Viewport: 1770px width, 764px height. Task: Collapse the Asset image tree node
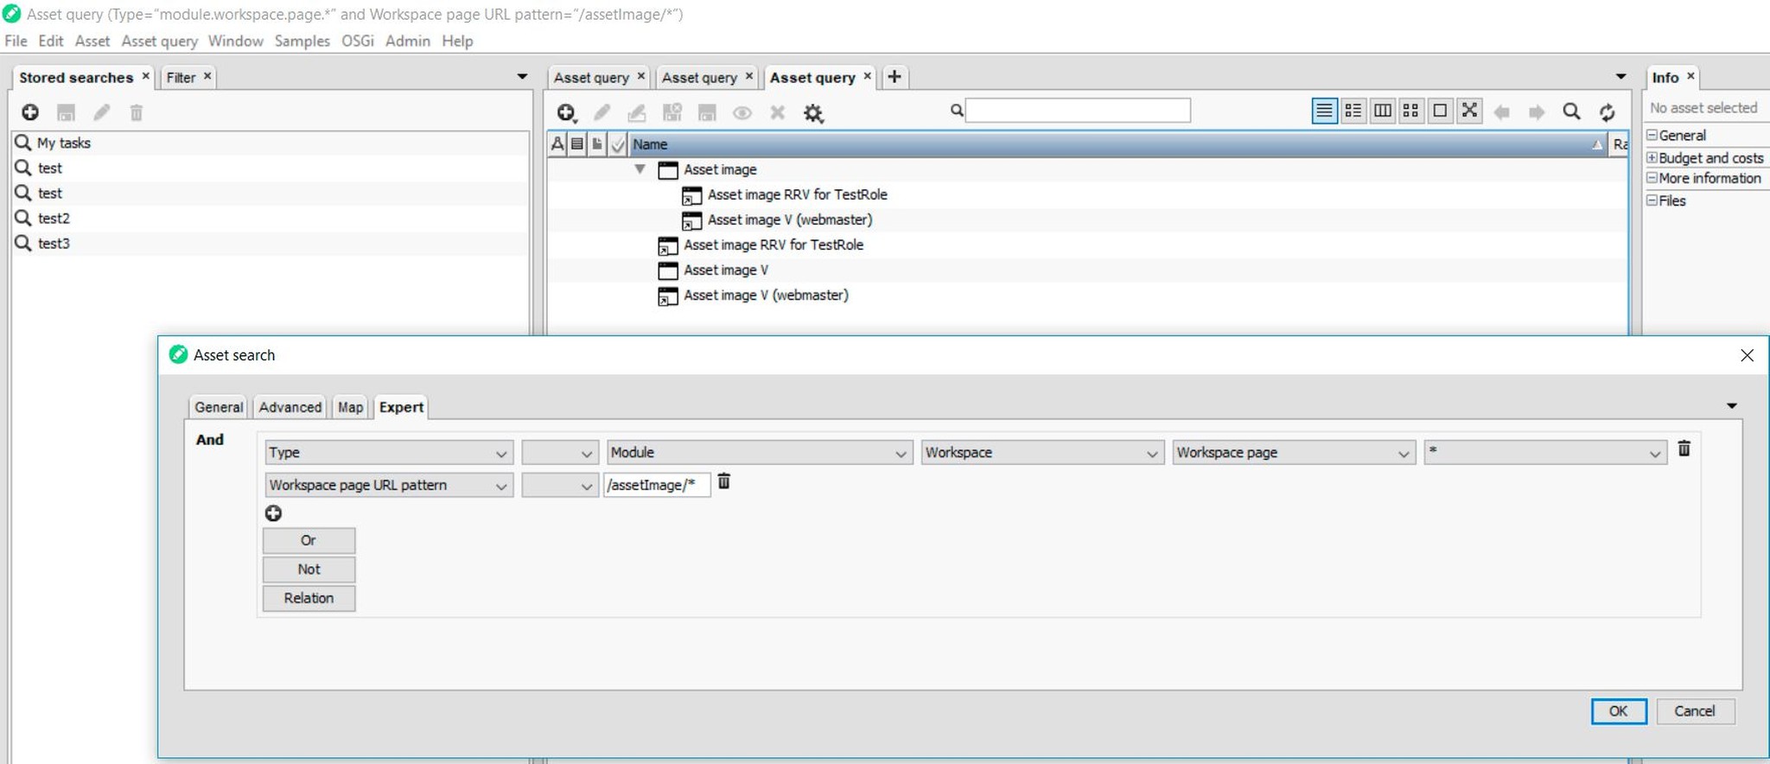[x=640, y=169]
